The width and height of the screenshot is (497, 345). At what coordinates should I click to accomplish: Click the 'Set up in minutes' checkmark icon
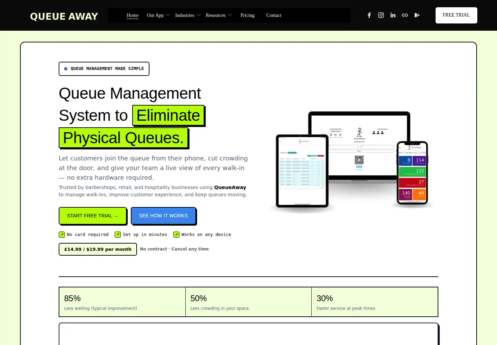click(x=118, y=235)
